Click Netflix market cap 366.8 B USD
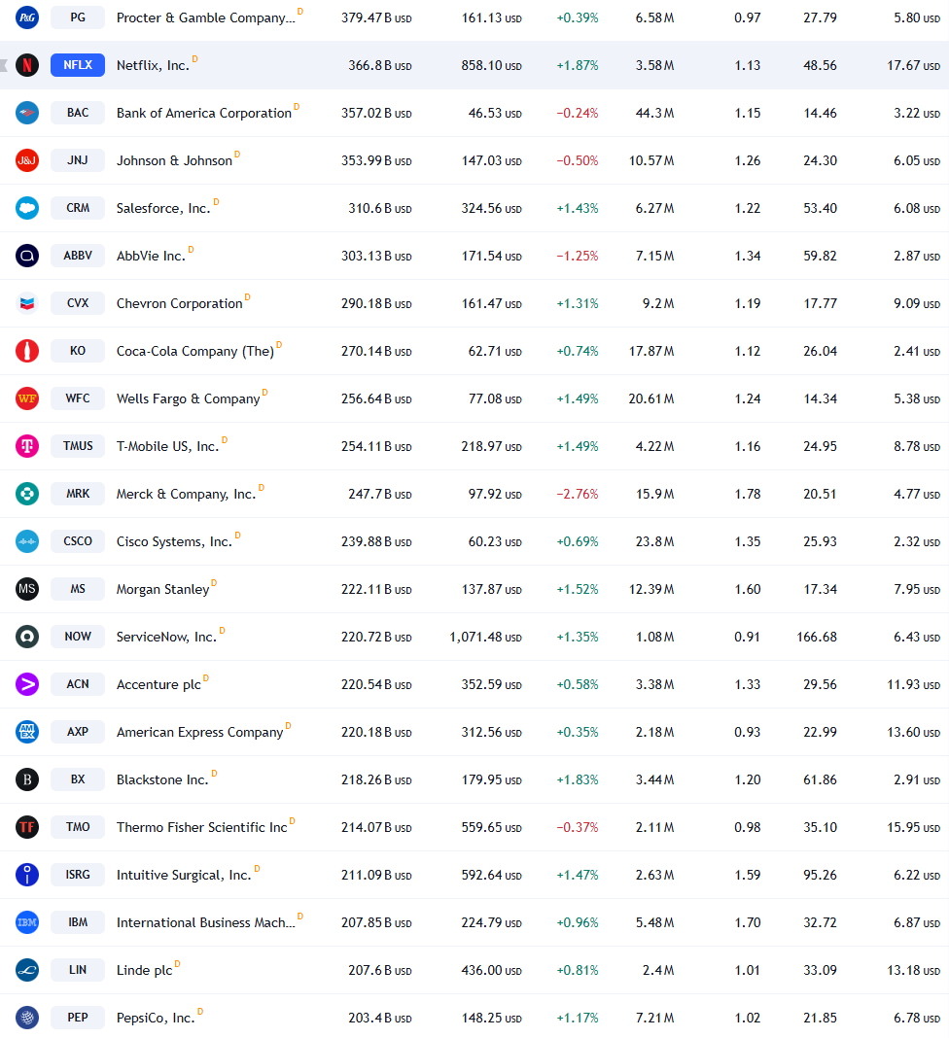 click(380, 65)
